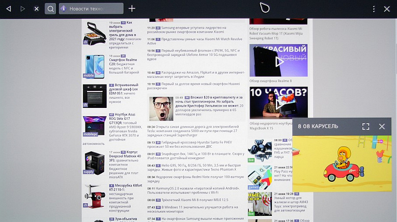
Task: Play the Realme 8 review video
Action: [278, 61]
